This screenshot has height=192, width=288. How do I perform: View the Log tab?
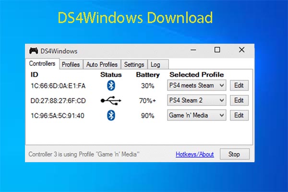158,64
